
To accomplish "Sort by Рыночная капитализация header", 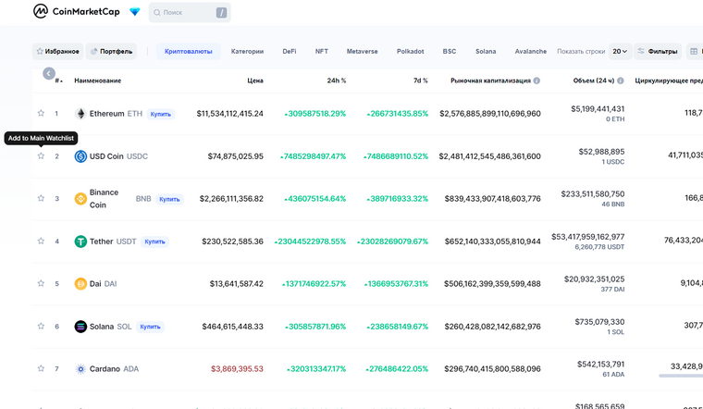I will pyautogui.click(x=490, y=81).
